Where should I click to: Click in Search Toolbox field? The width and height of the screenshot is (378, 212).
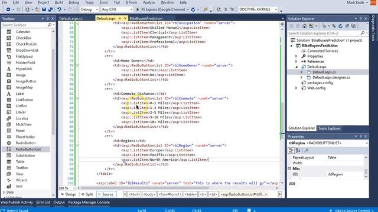tap(24, 25)
